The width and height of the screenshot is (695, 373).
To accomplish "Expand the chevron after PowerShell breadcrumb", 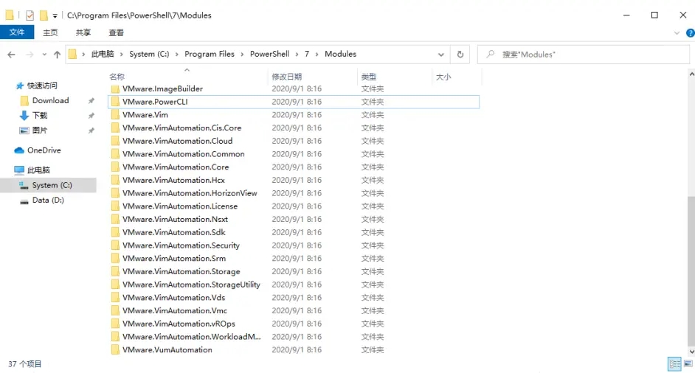I will coord(297,54).
